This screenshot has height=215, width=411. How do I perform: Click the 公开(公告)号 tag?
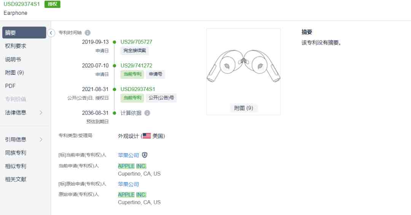tap(161, 98)
